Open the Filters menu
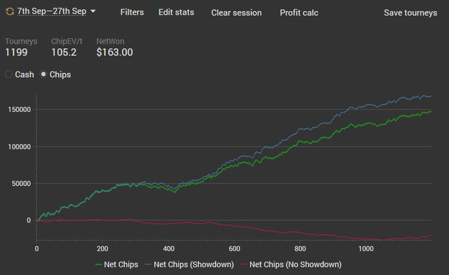The image size is (449, 275). (132, 12)
